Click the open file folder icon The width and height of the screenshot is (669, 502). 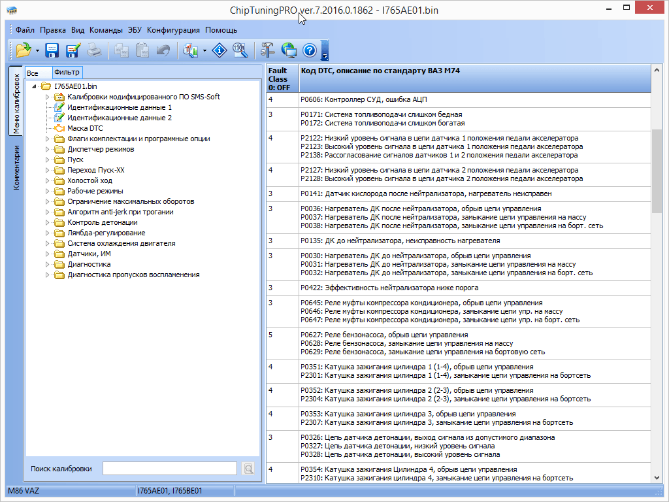24,50
